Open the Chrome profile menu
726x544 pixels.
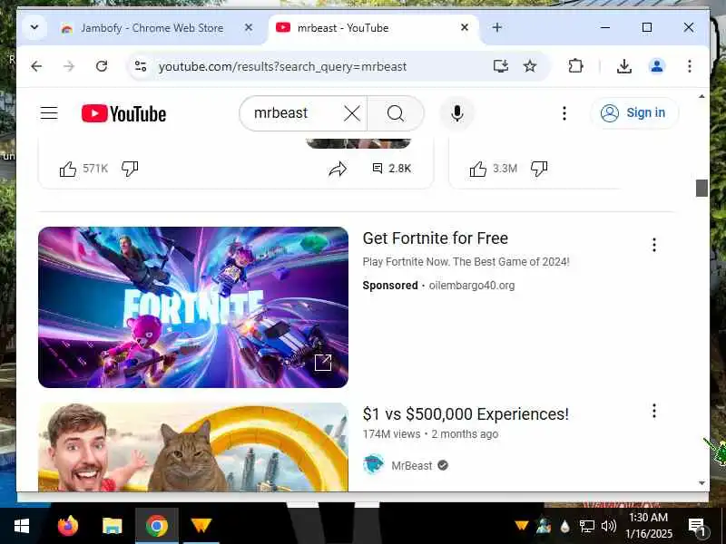click(x=656, y=66)
